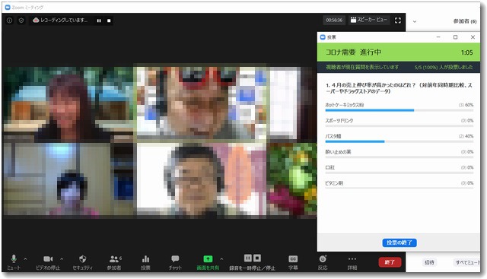The width and height of the screenshot is (487, 279).
Task: Expand video options arrow beside ビデオの停止
Action: pyautogui.click(x=62, y=258)
